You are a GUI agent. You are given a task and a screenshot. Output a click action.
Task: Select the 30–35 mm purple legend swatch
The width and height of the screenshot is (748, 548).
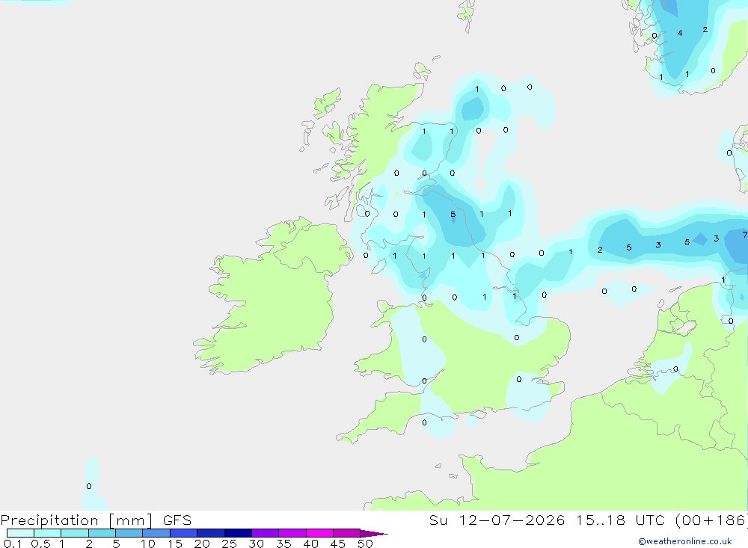[x=266, y=533]
